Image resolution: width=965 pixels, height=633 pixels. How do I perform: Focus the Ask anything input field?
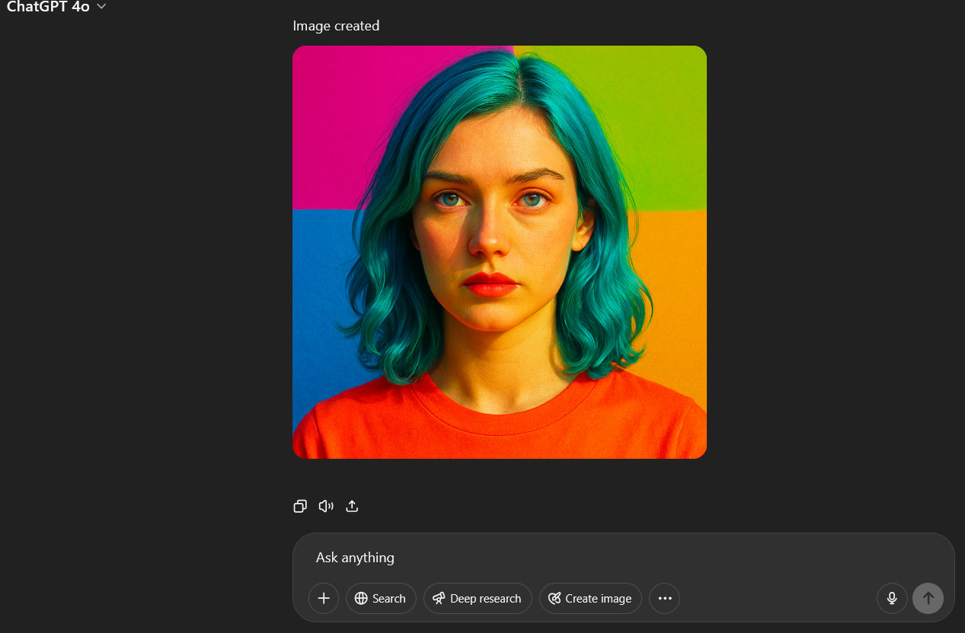623,558
